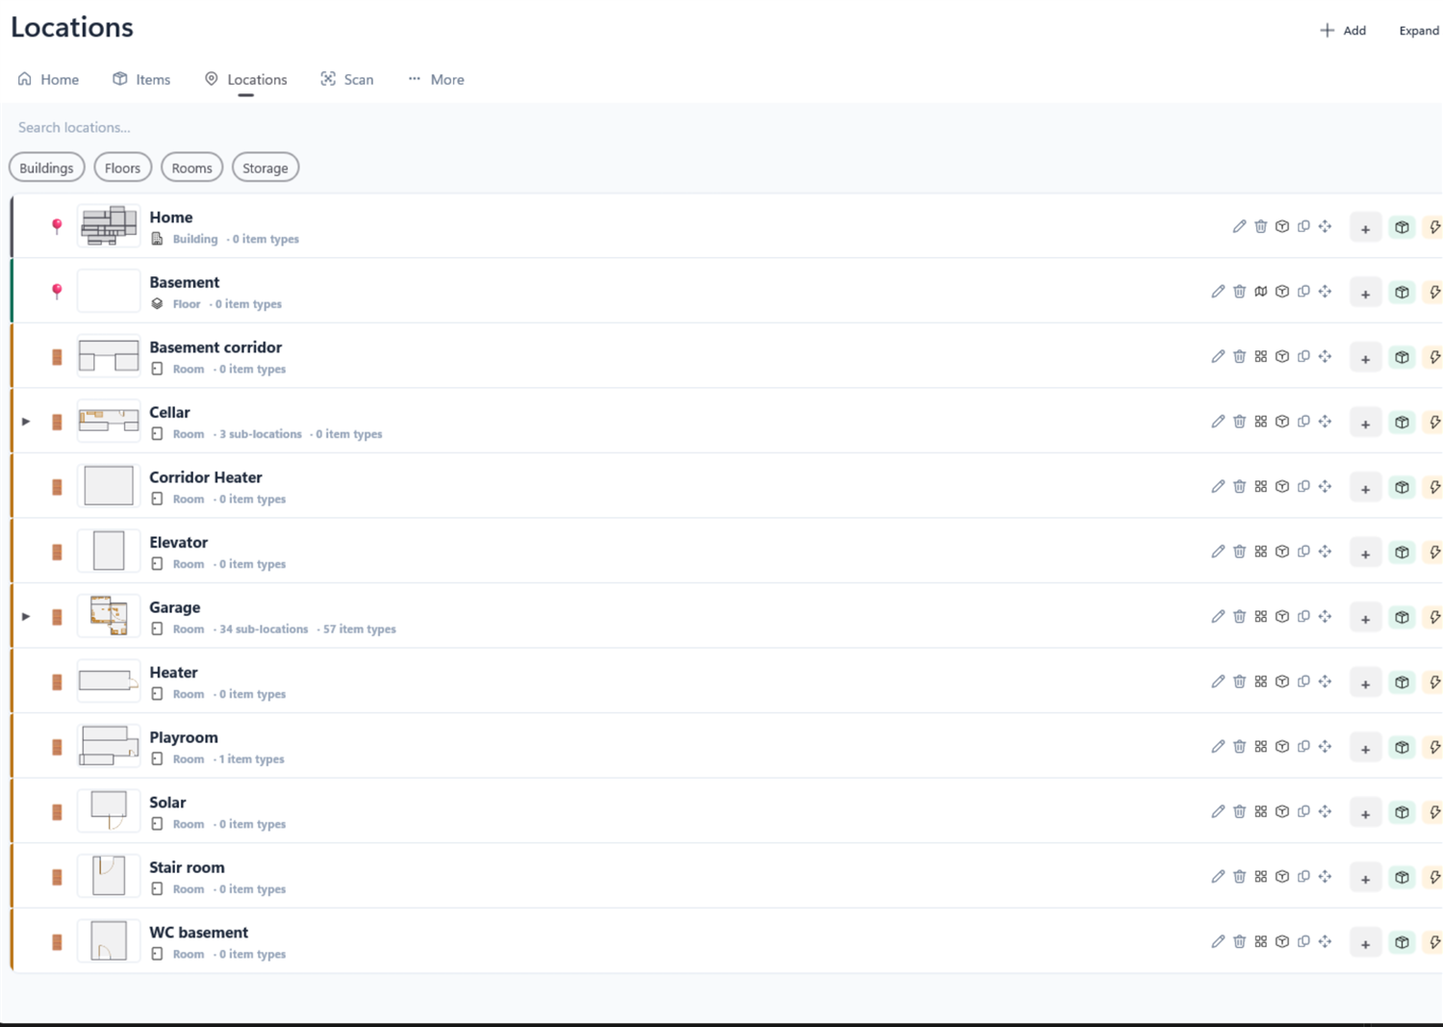Viewport: 1443px width, 1027px height.
Task: Click the pencil edit icon for Home
Action: (1239, 227)
